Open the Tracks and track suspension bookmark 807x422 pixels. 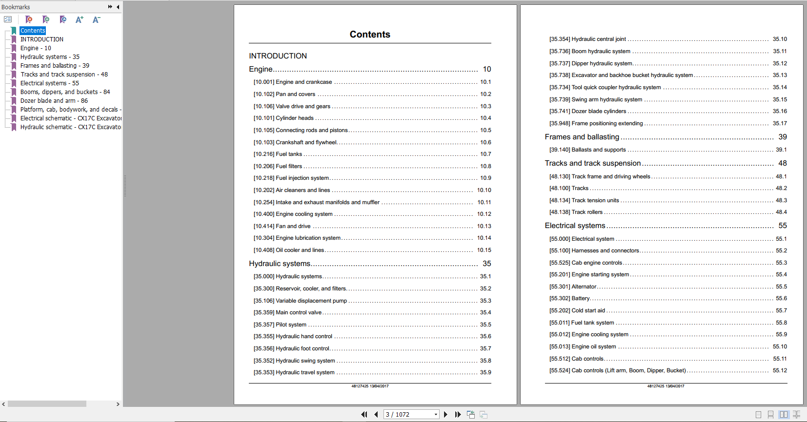click(64, 75)
